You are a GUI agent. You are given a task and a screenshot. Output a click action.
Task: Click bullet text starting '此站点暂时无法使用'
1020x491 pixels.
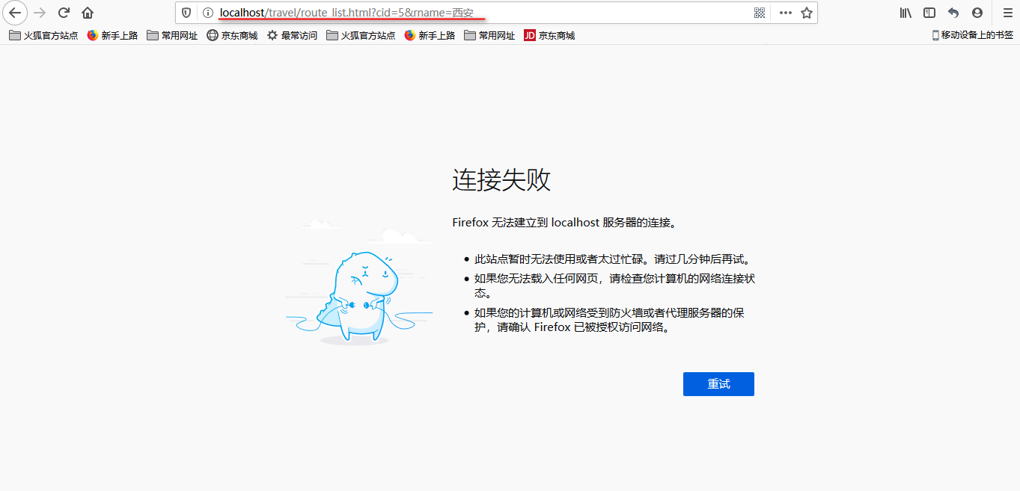612,259
